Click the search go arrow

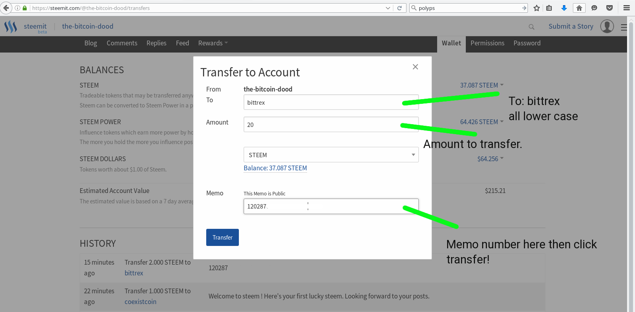click(x=524, y=8)
